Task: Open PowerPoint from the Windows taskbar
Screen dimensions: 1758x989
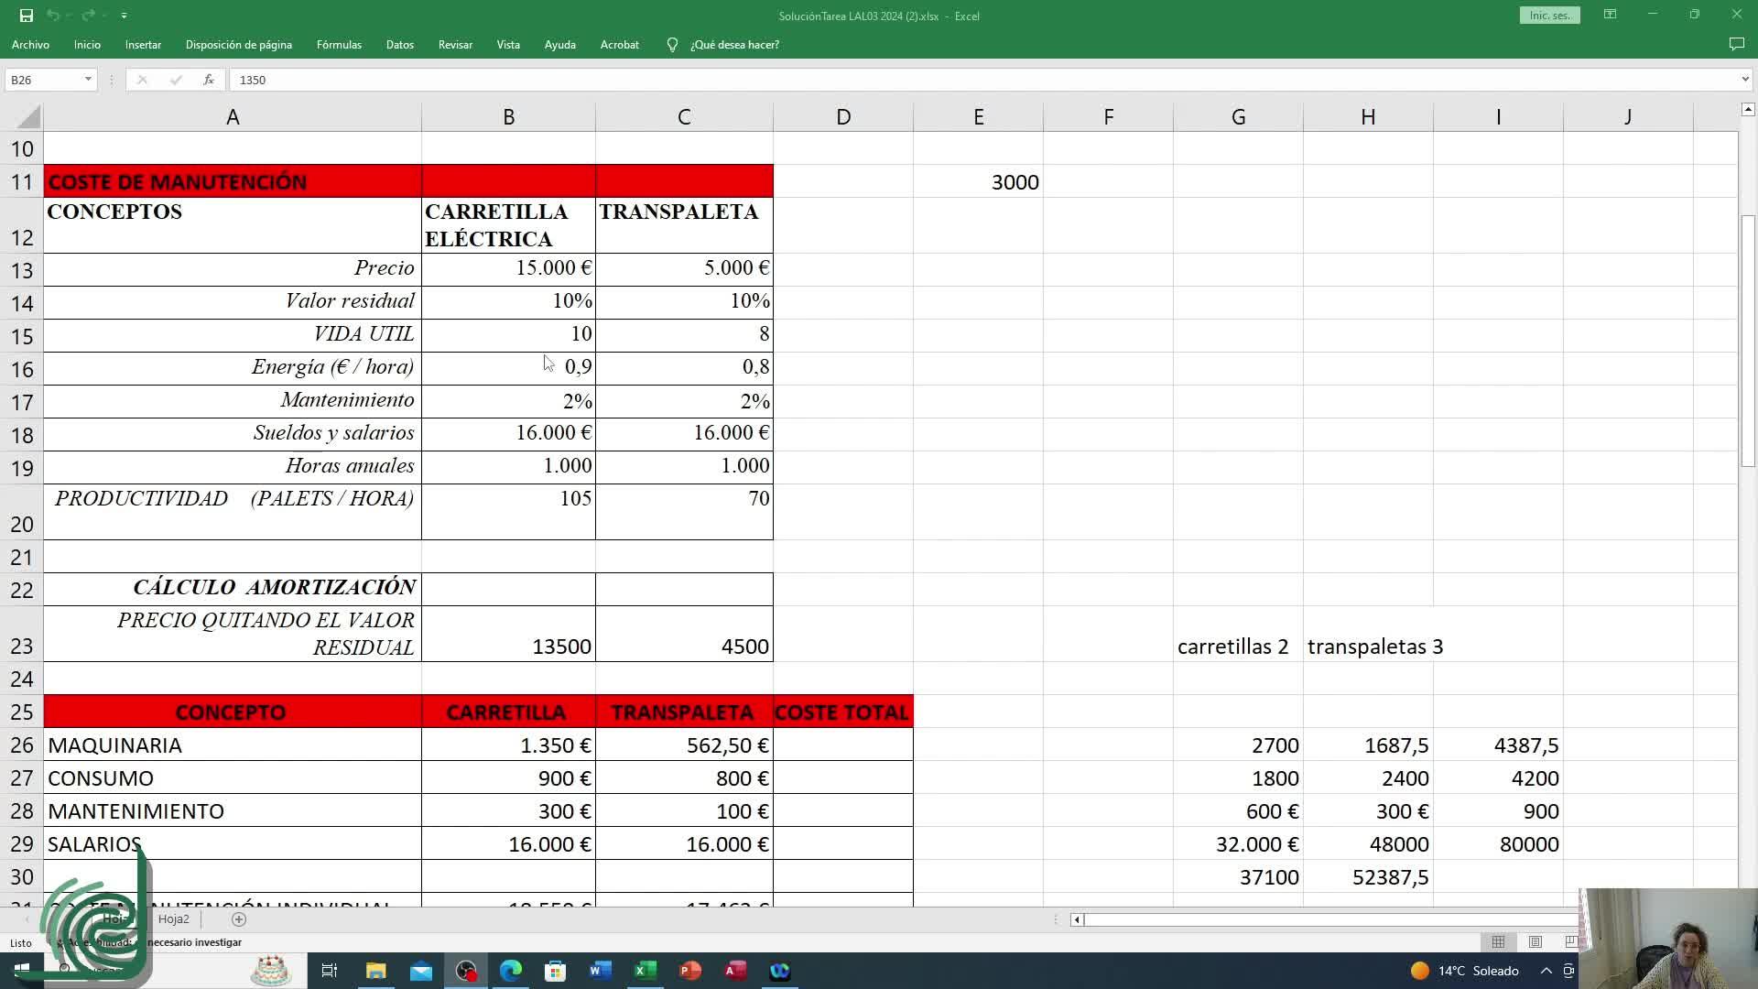Action: [689, 971]
